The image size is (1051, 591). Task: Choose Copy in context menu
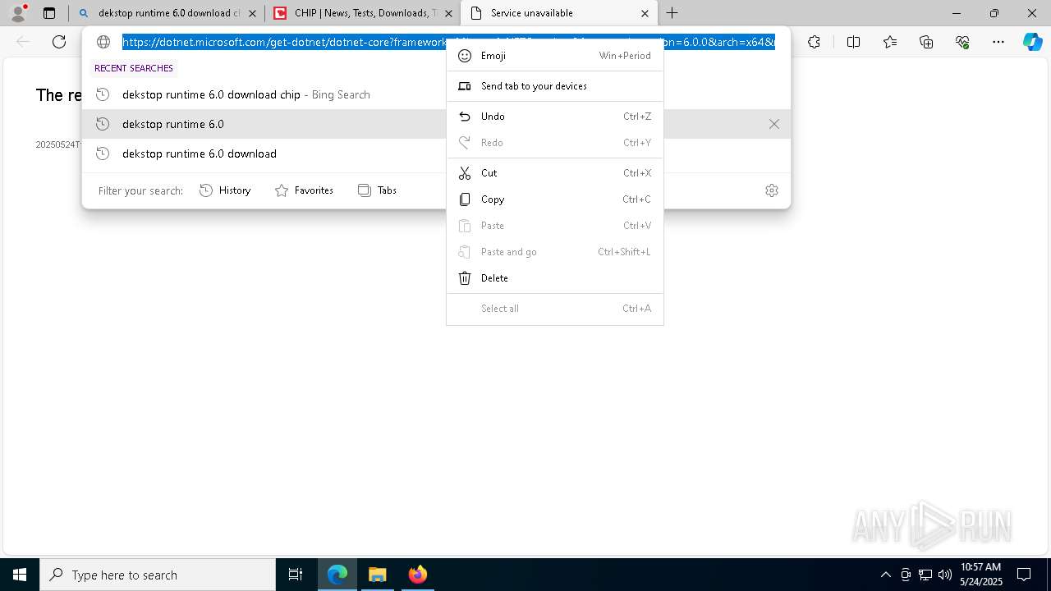click(555, 199)
